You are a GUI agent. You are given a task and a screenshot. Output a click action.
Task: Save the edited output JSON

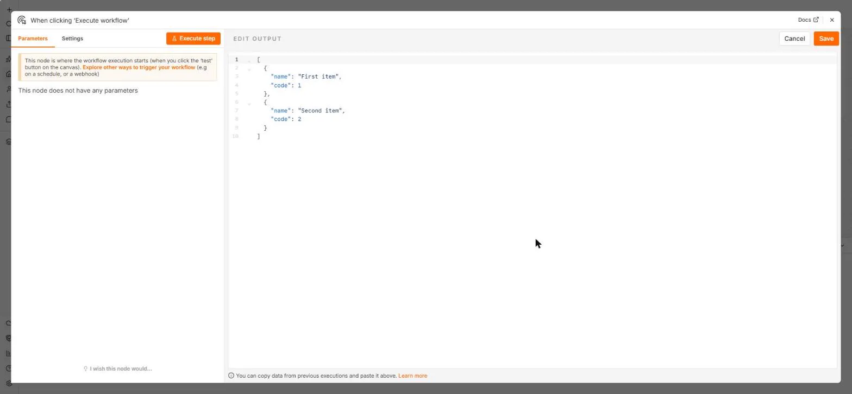(826, 39)
